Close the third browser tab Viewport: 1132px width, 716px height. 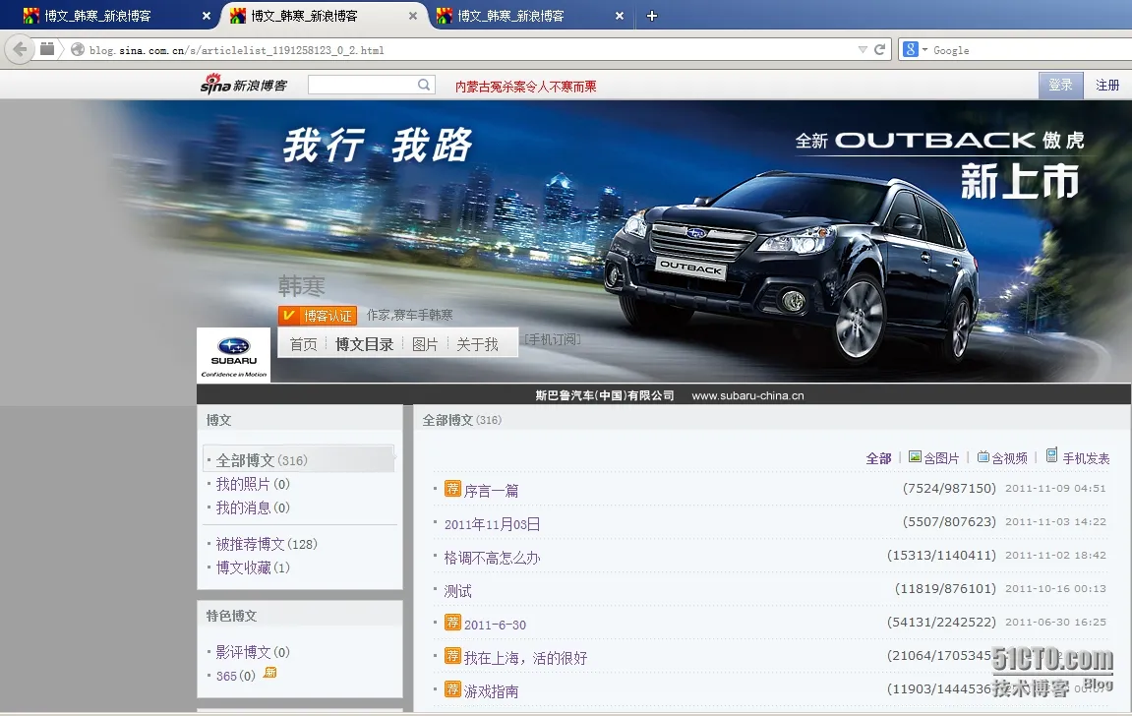click(x=620, y=16)
